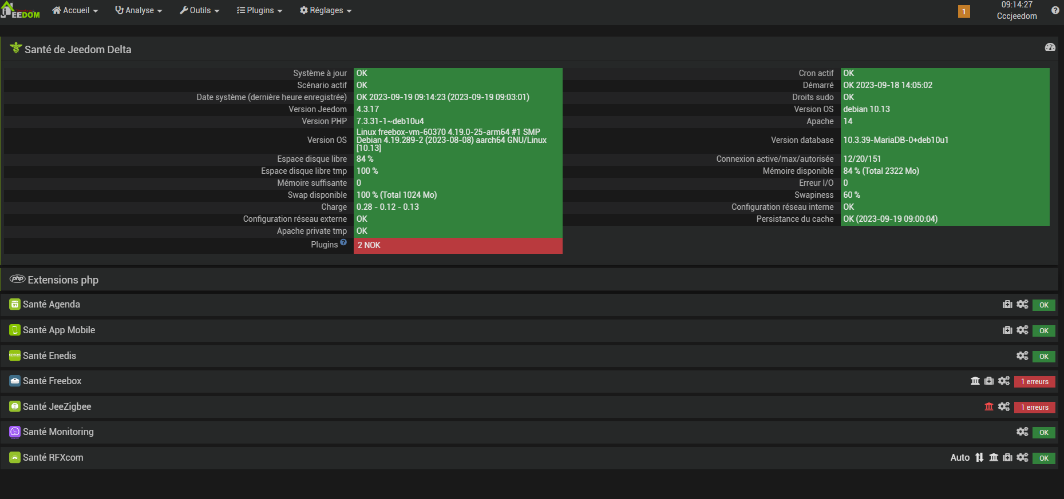Click the green OK badge for Santé Monitoring
Viewport: 1064px width, 499px height.
1044,433
